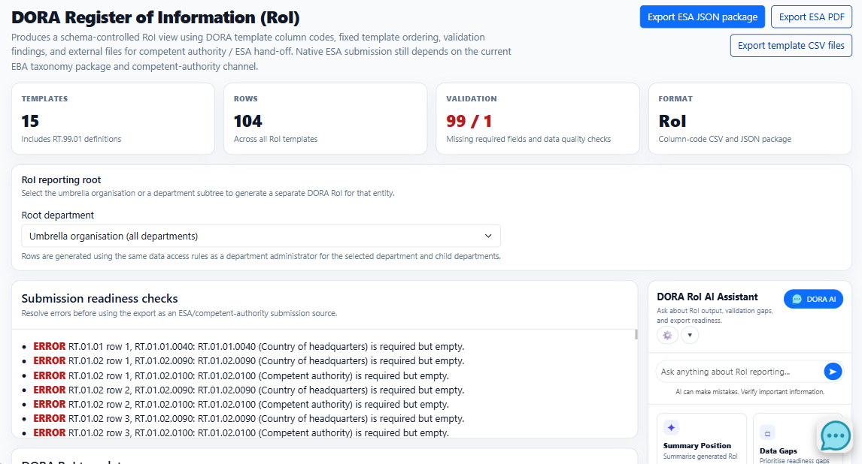Screen dimensions: 862x464
Task: Open the AI assistant gear settings
Action: click(x=667, y=335)
